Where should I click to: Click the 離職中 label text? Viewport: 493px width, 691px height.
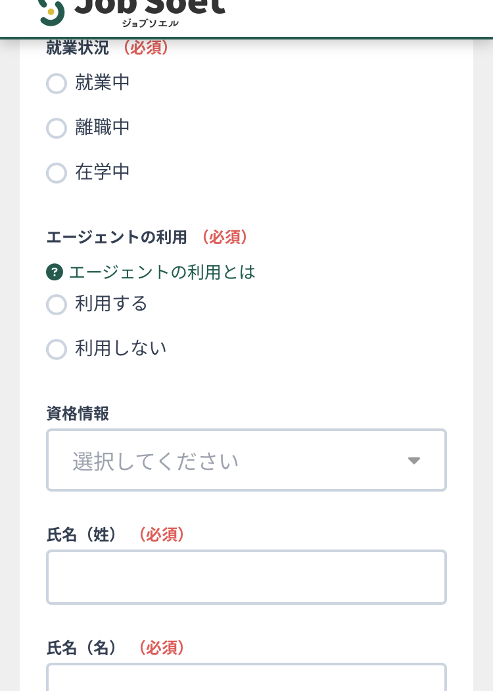[x=102, y=128]
